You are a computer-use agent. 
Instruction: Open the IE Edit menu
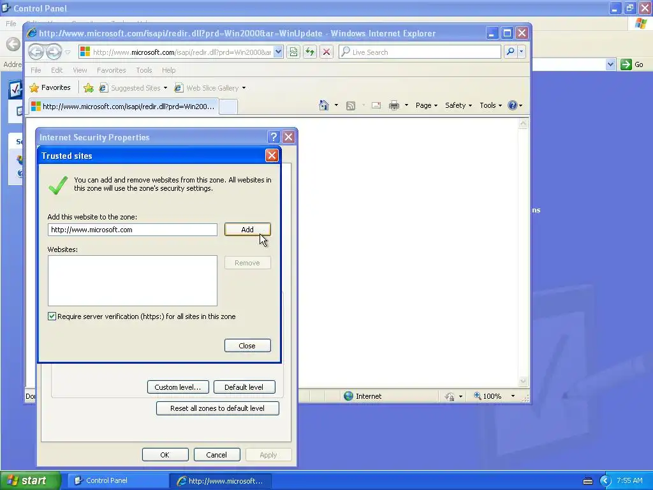click(x=57, y=70)
